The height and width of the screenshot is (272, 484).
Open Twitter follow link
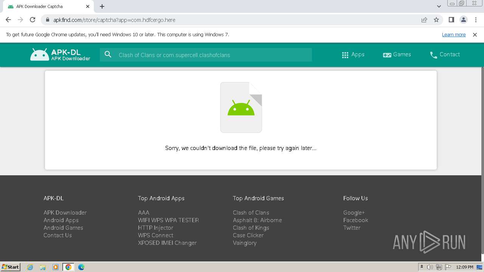(x=352, y=228)
